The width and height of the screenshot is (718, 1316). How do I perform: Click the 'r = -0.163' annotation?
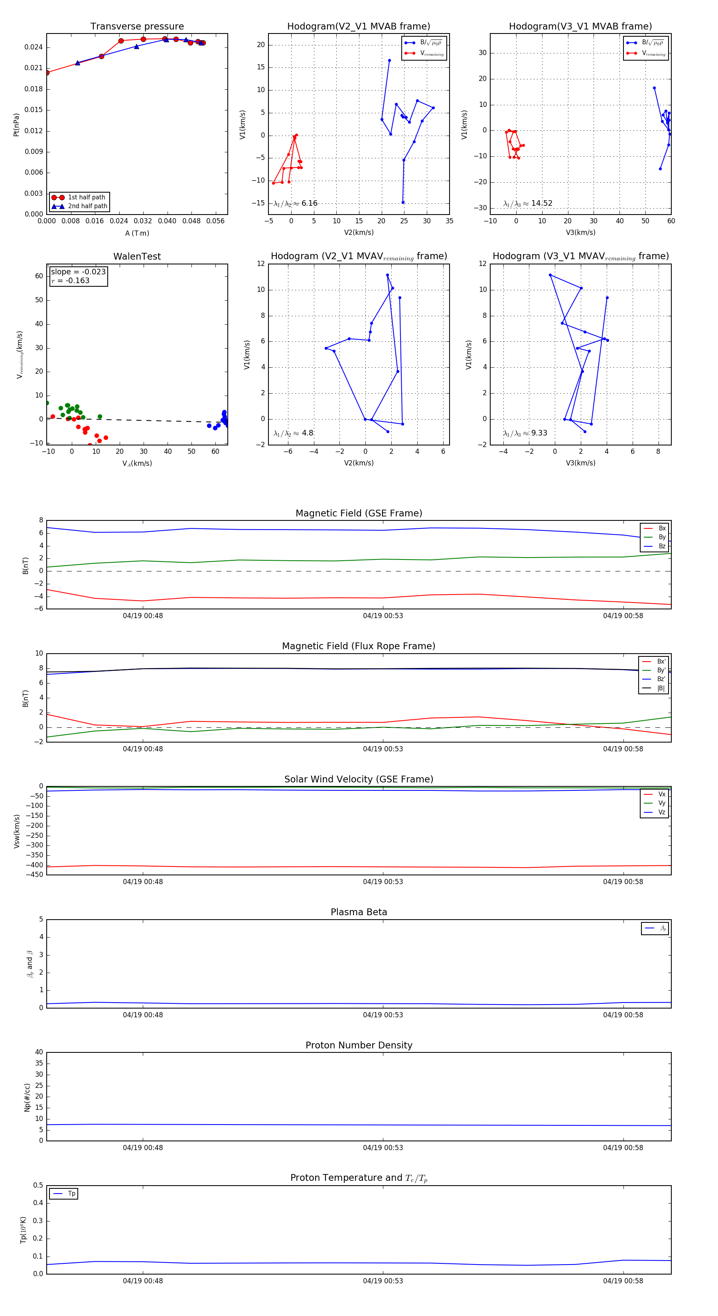70,280
